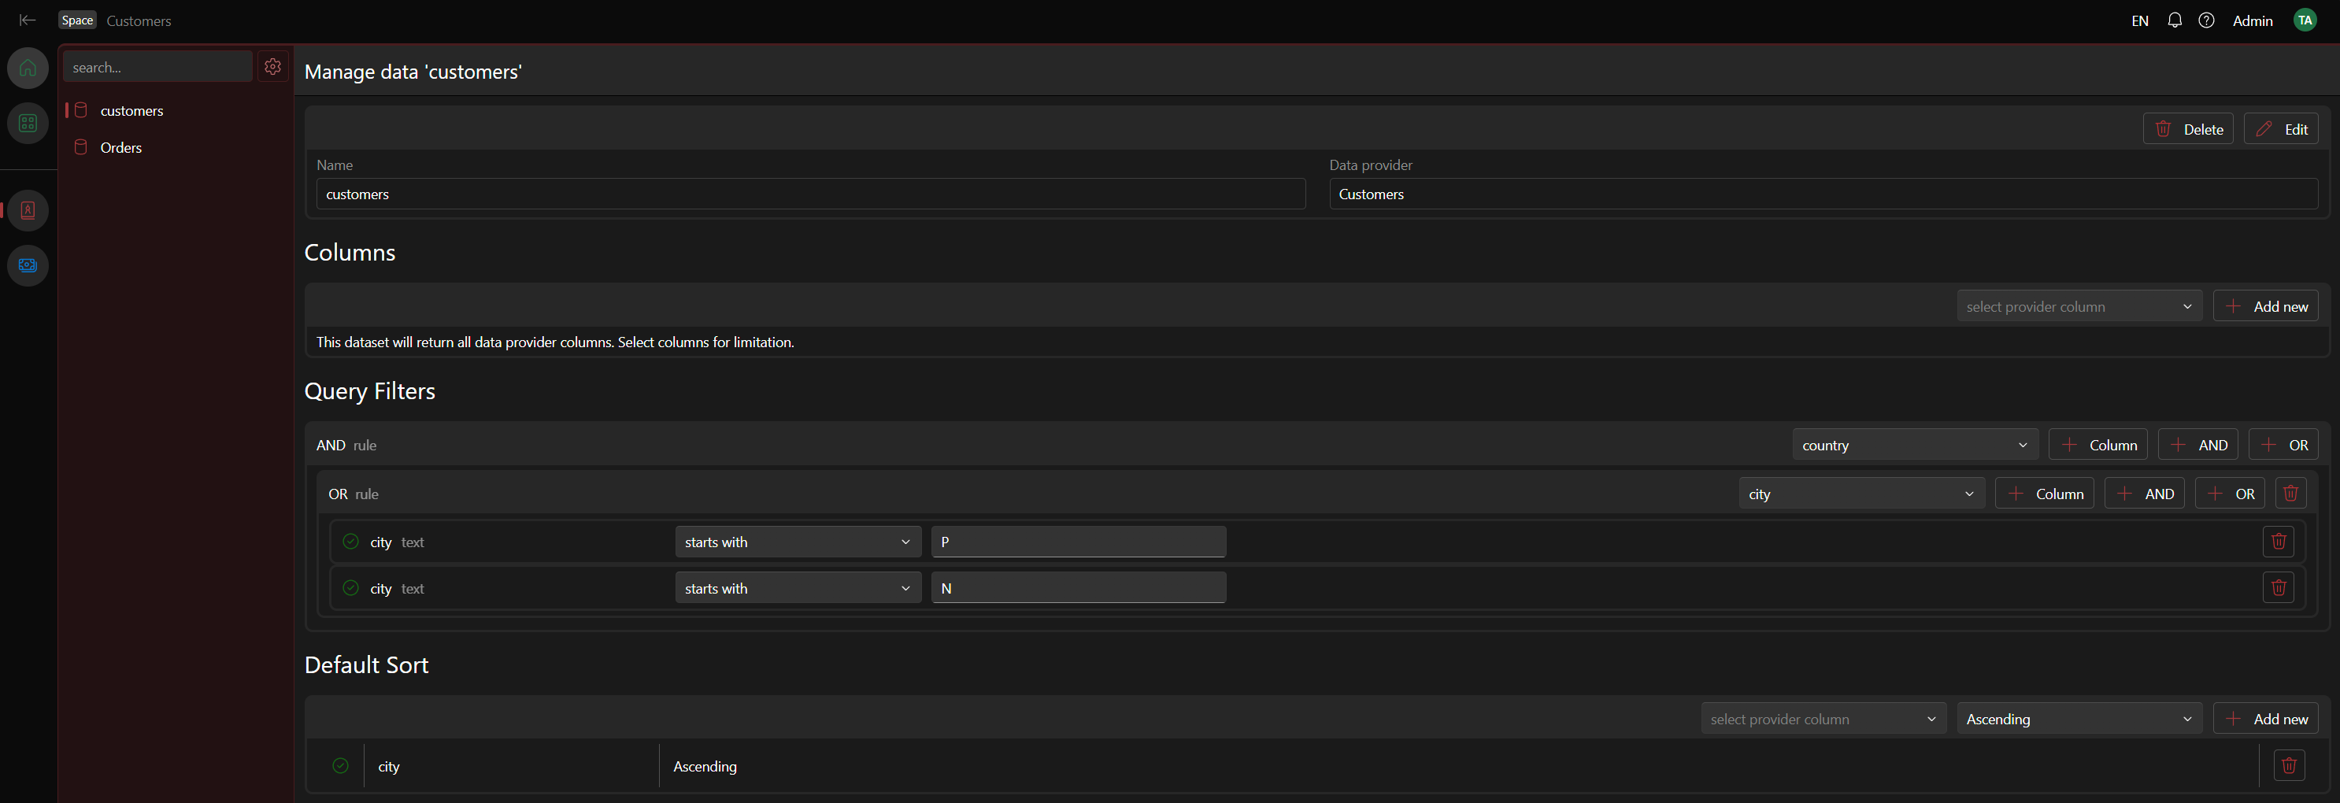Viewport: 2340px width, 803px height.
Task: Remove the city Ascending sort entry
Action: (x=2289, y=766)
